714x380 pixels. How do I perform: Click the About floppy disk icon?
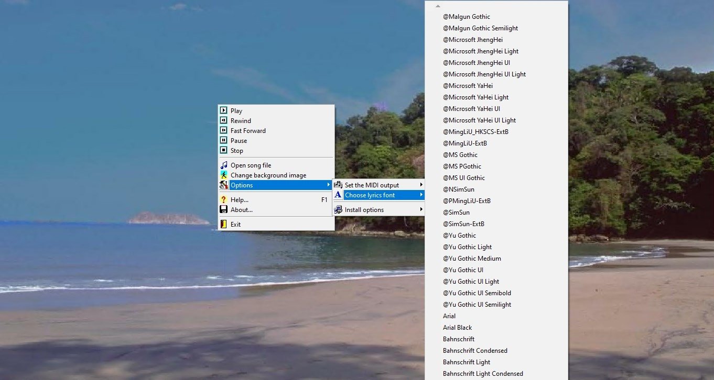[224, 209]
